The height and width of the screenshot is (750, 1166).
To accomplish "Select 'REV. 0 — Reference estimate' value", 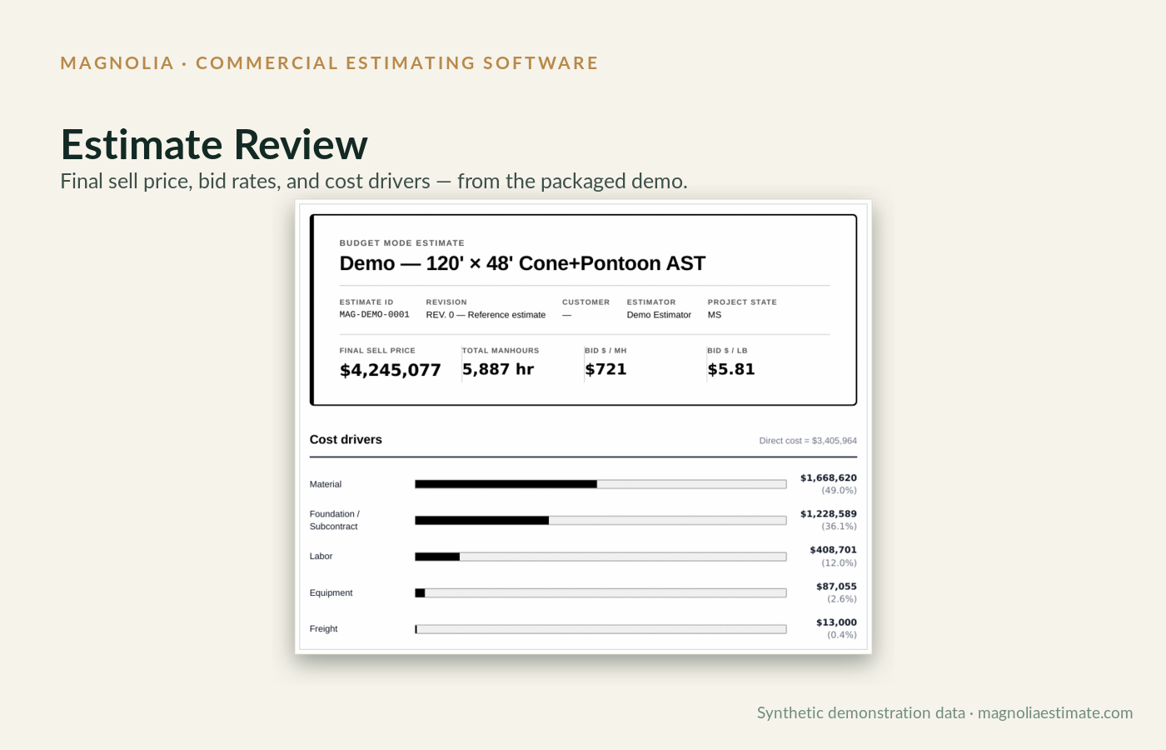I will coord(486,315).
